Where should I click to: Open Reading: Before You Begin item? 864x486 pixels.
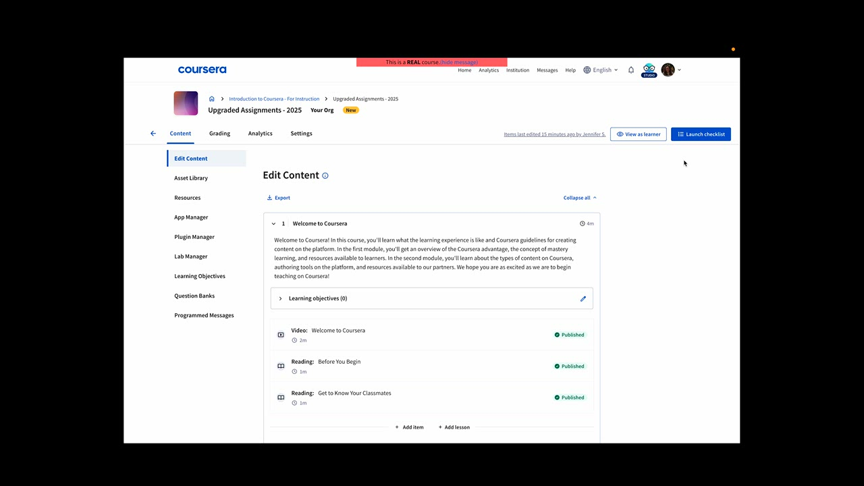pyautogui.click(x=432, y=366)
